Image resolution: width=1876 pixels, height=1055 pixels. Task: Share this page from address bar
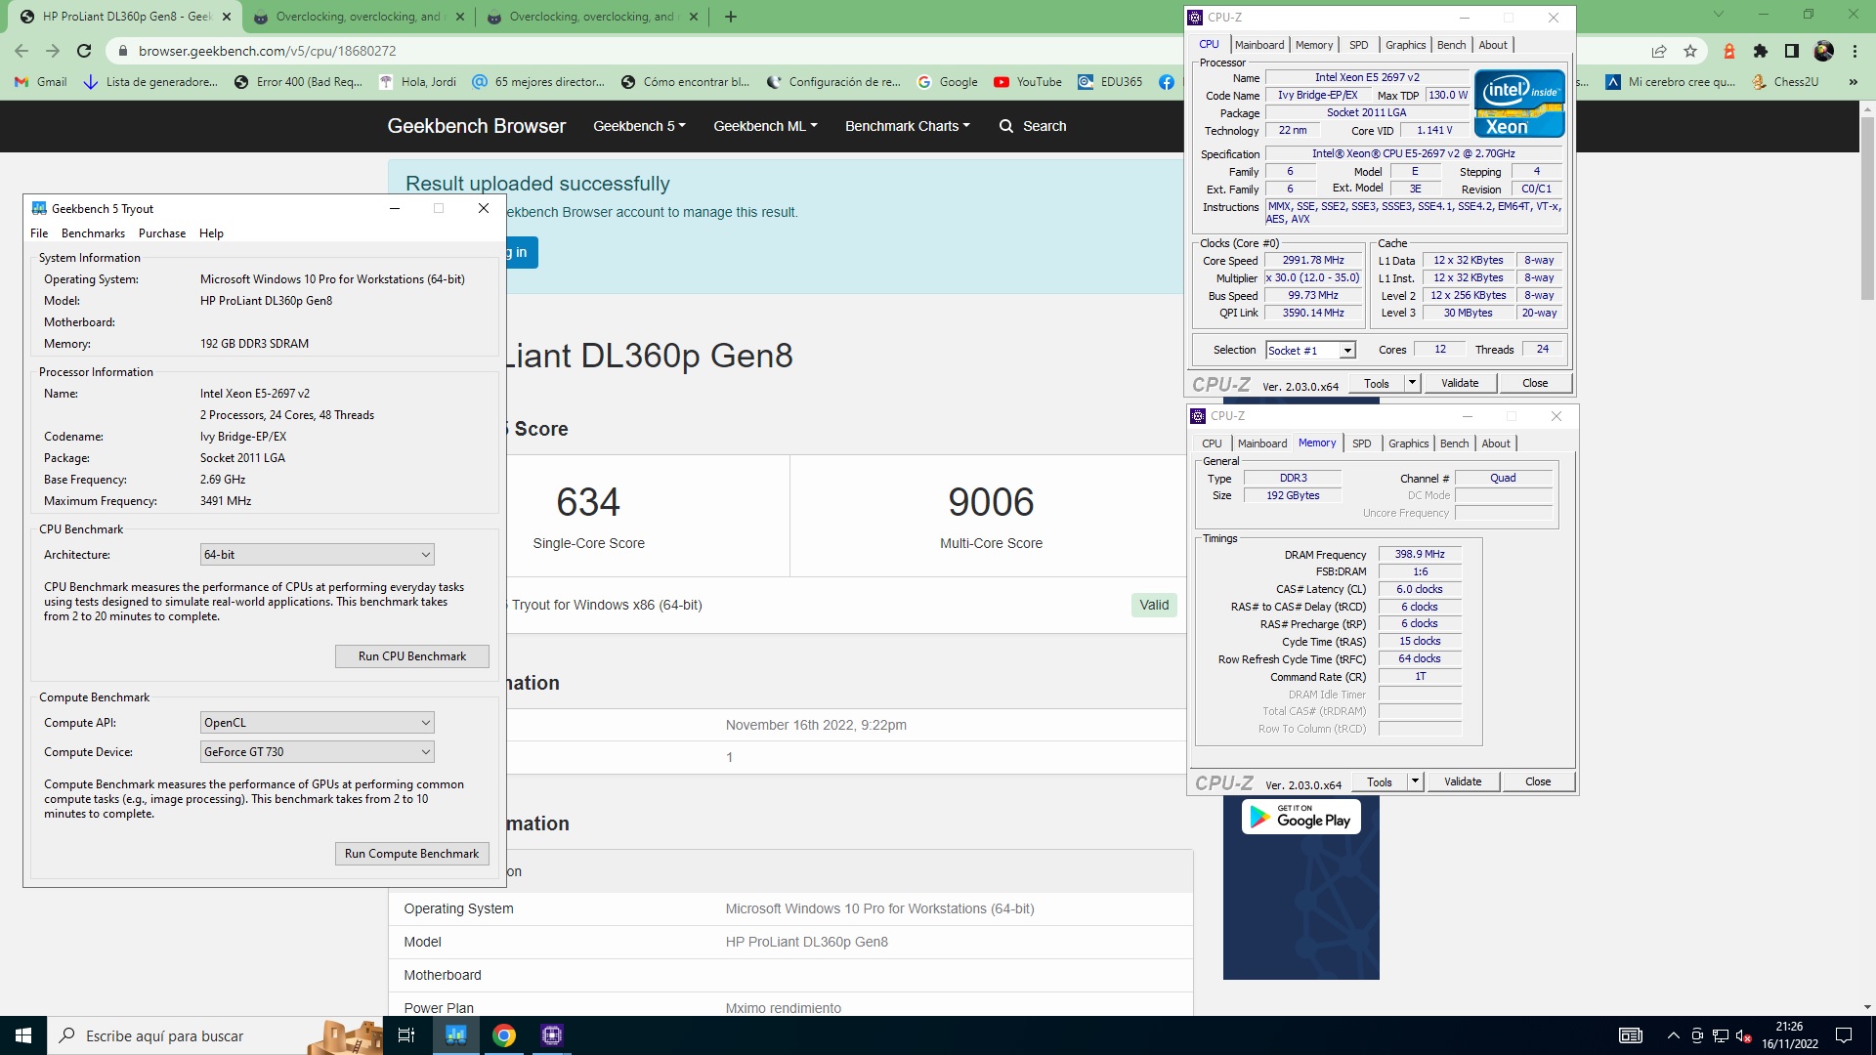pyautogui.click(x=1659, y=51)
